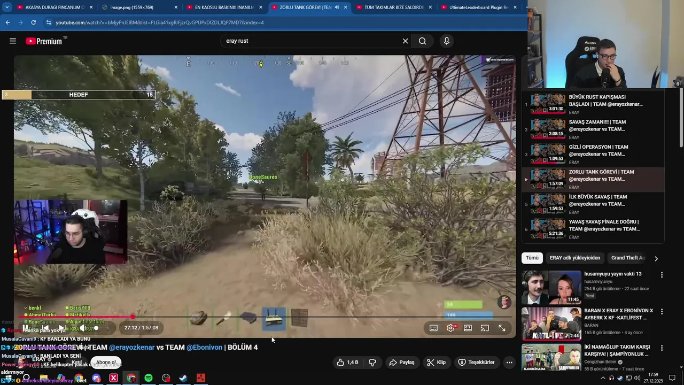Open options for husamyuyu yayın vakti video
Image resolution: width=684 pixels, height=385 pixels.
[x=662, y=275]
